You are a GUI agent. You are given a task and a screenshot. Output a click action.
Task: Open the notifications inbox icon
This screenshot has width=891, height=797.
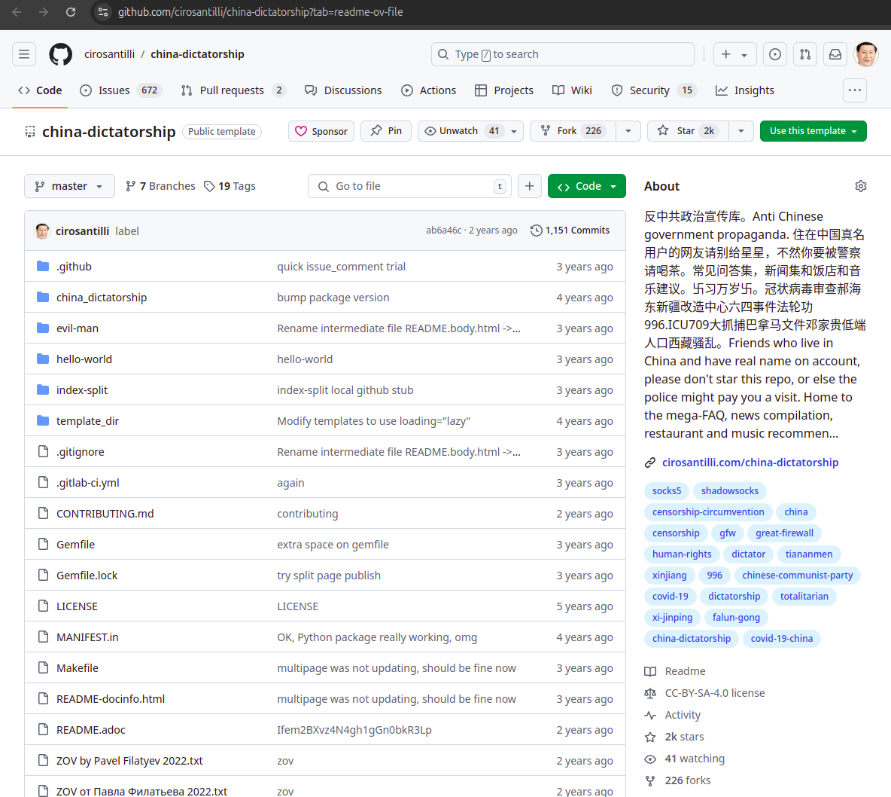(835, 54)
